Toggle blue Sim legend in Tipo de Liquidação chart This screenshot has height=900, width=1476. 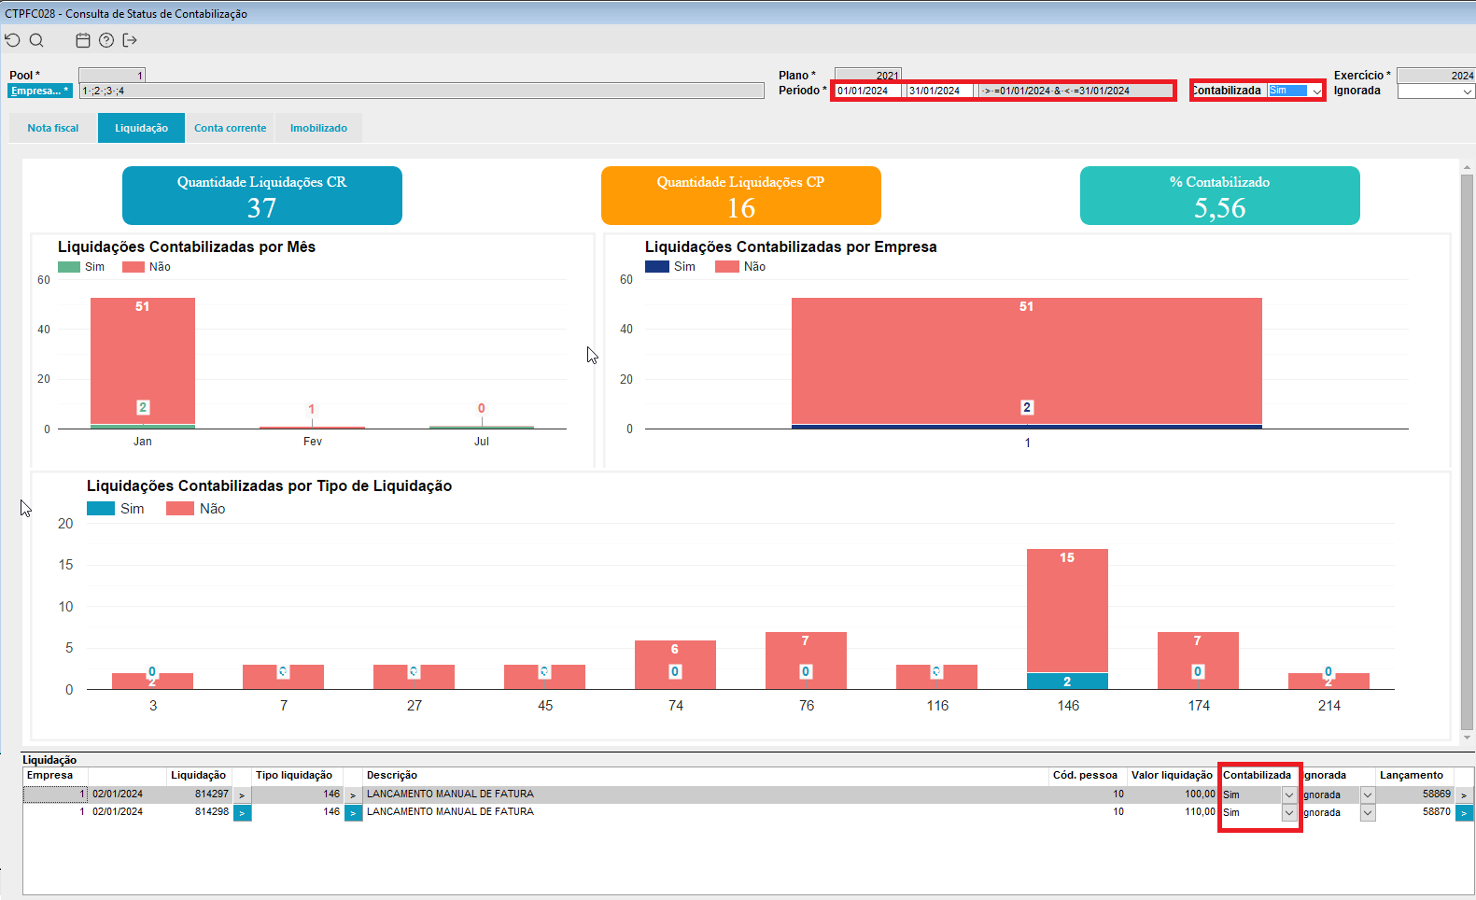[116, 509]
